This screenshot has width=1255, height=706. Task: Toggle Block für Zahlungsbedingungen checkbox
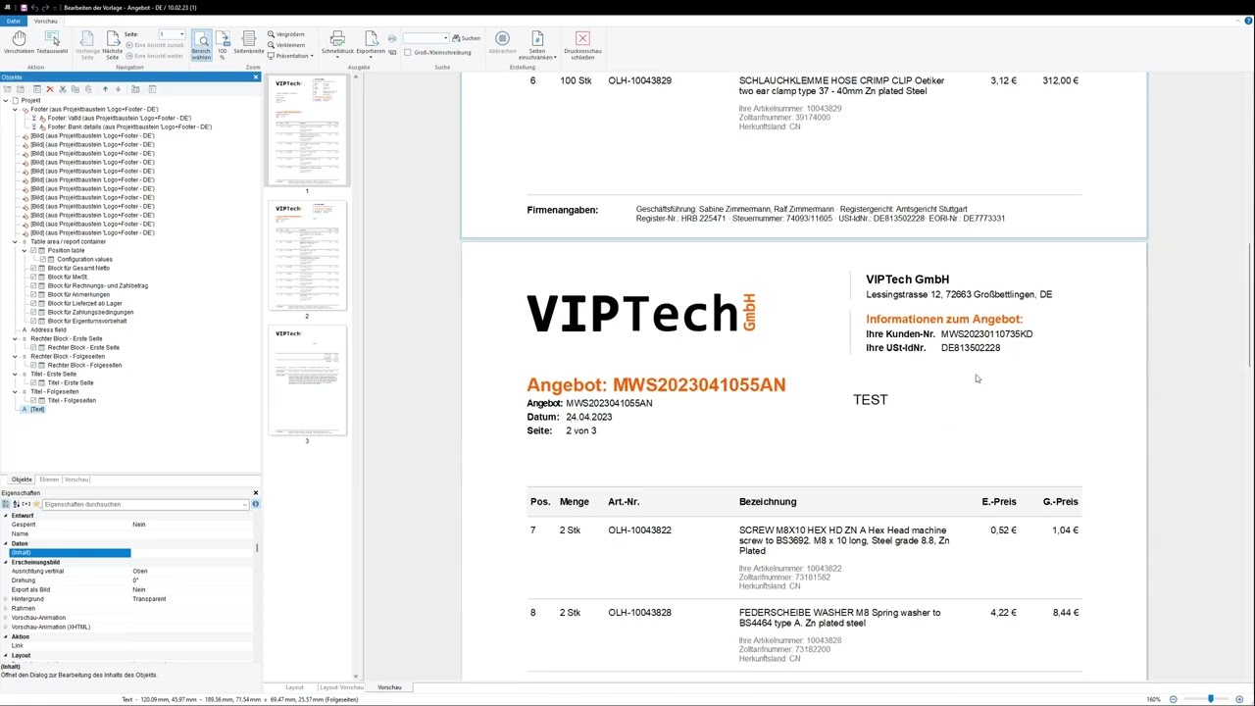[33, 312]
